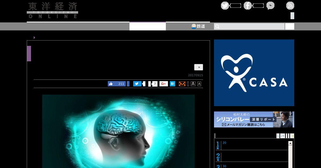
Task: Open the share count bubble showing 7
Action: click(154, 84)
